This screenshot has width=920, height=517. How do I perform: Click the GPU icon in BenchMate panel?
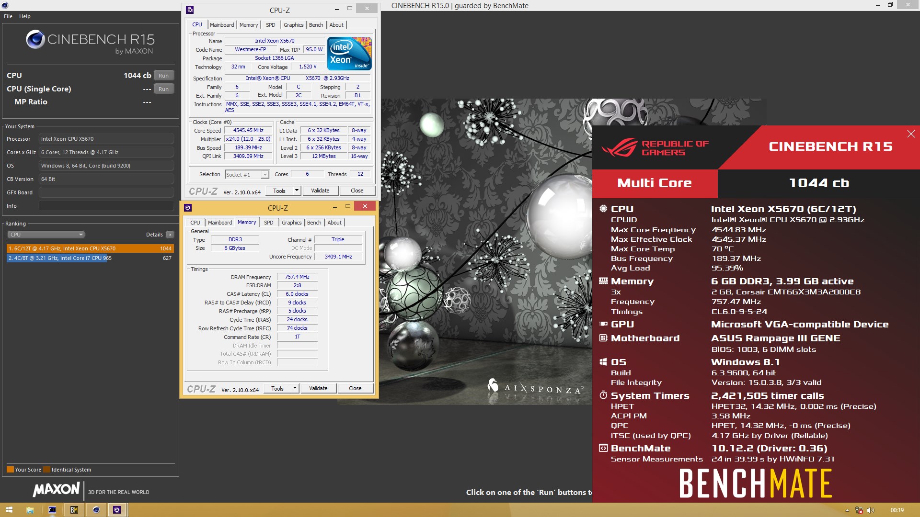coord(603,324)
